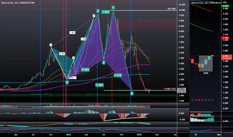Viewport: 233px width, 137px height.
Task: Click the '1.618(2.472)' Fibonacci level label
Action: (169, 89)
